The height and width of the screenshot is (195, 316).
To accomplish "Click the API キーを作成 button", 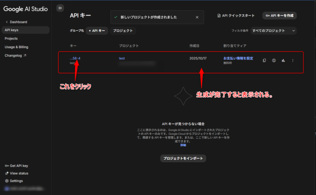I will point(279,16).
